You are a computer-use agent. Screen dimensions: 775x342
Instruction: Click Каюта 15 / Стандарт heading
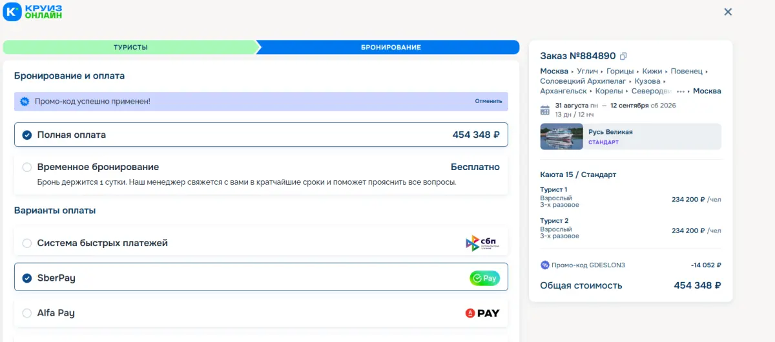click(578, 175)
